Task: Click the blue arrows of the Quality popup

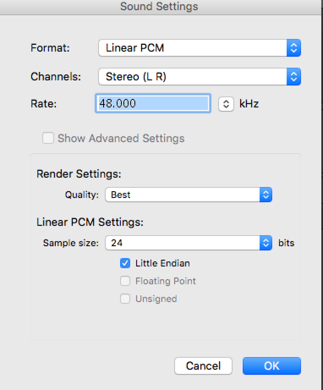Action: coord(266,195)
